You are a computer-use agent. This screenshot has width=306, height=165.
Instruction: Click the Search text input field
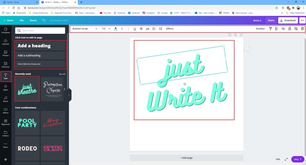click(x=40, y=30)
